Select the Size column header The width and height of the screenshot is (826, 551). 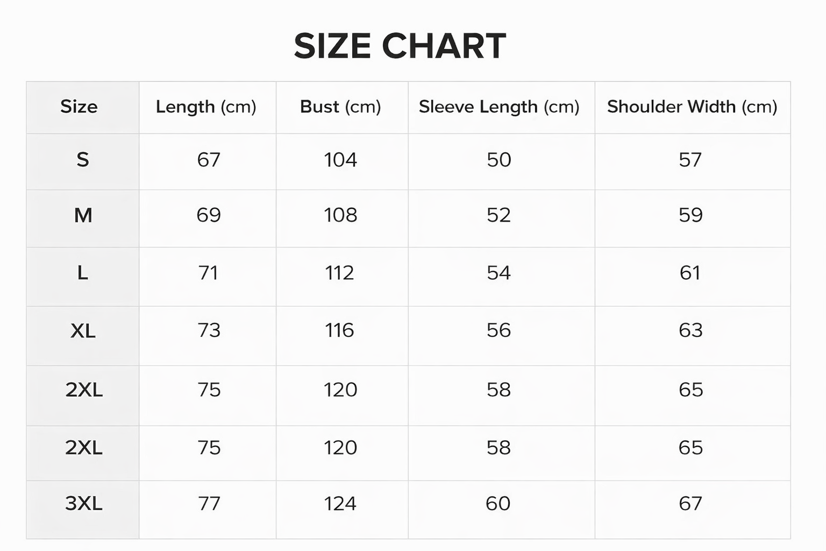(79, 107)
